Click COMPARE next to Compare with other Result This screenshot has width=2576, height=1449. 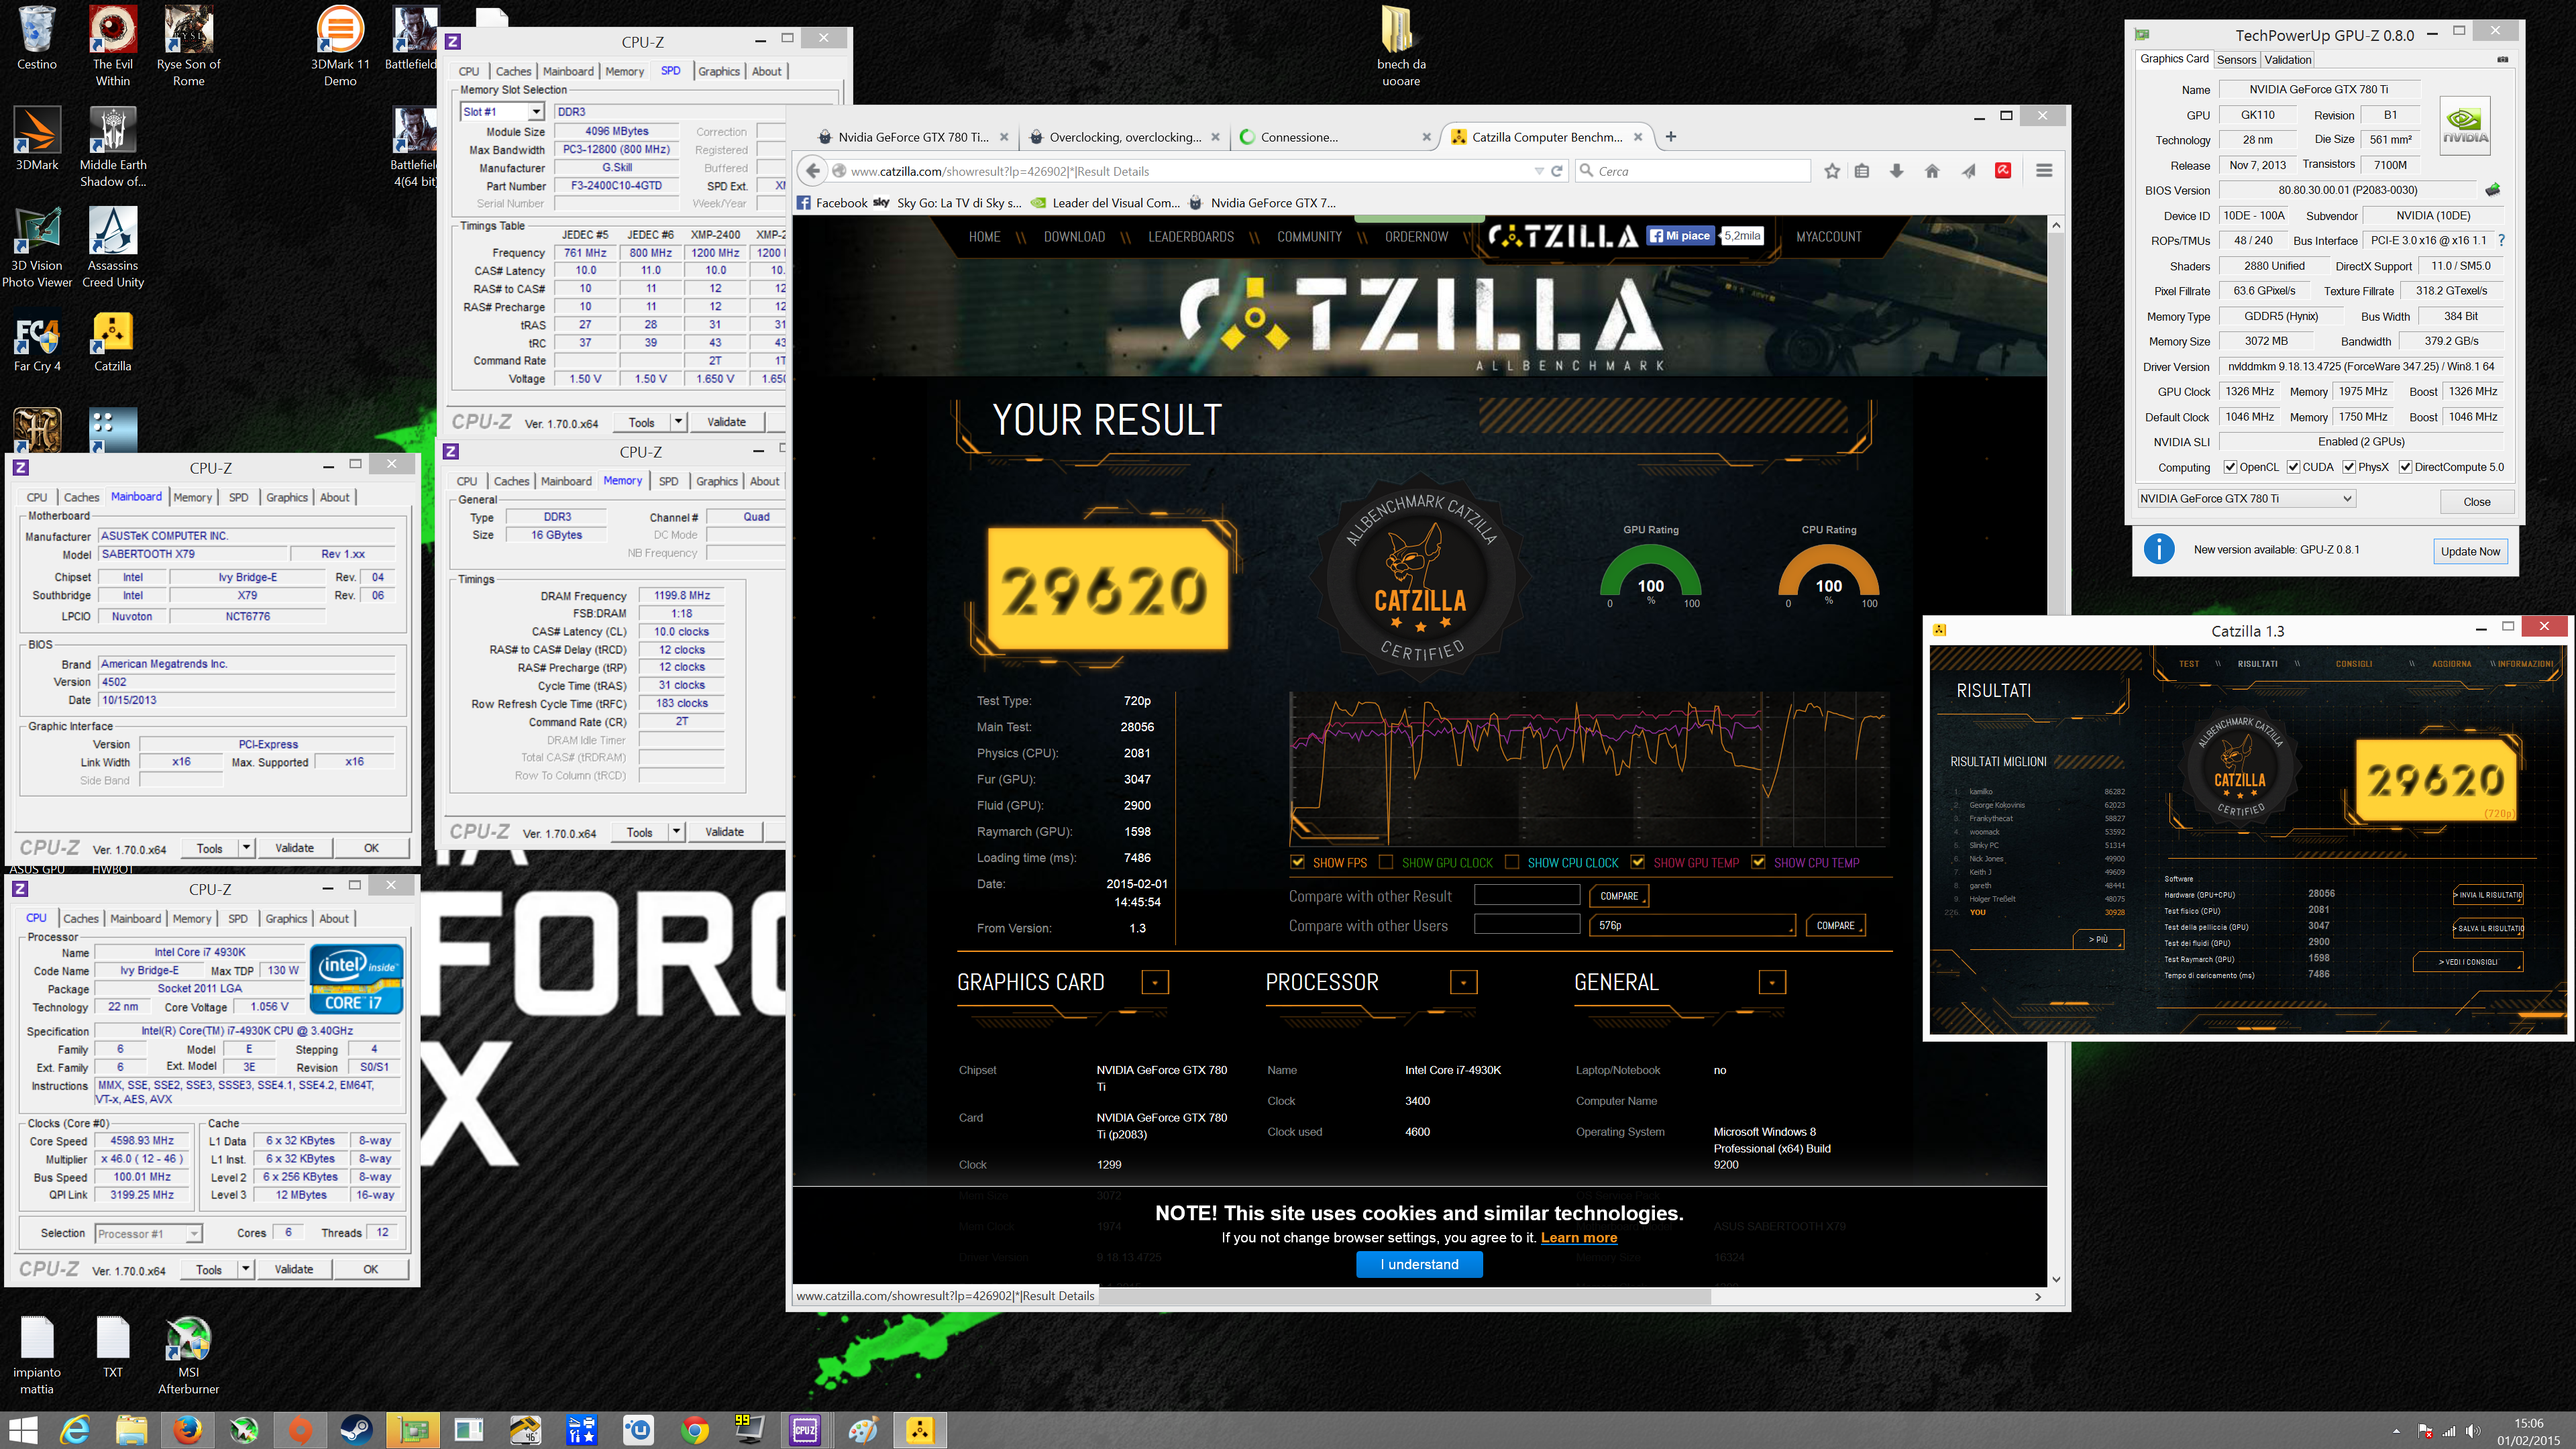(x=1618, y=896)
